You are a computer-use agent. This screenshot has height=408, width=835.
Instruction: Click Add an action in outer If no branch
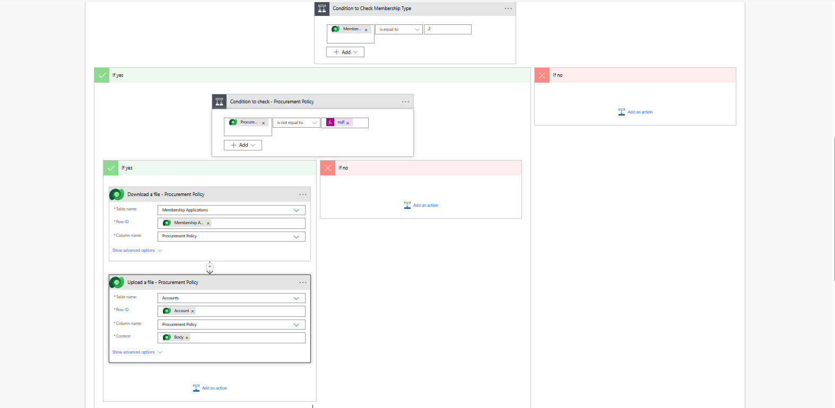[636, 112]
